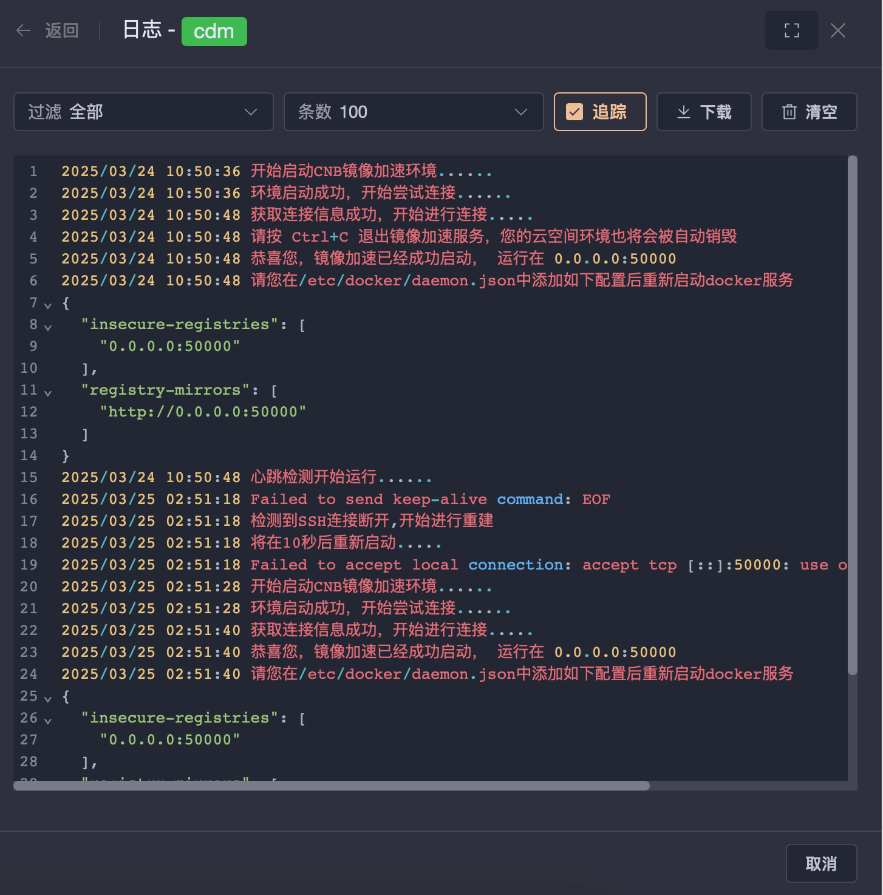Click the dropdown arrow on 过滤 selector
The width and height of the screenshot is (883, 895).
[251, 112]
